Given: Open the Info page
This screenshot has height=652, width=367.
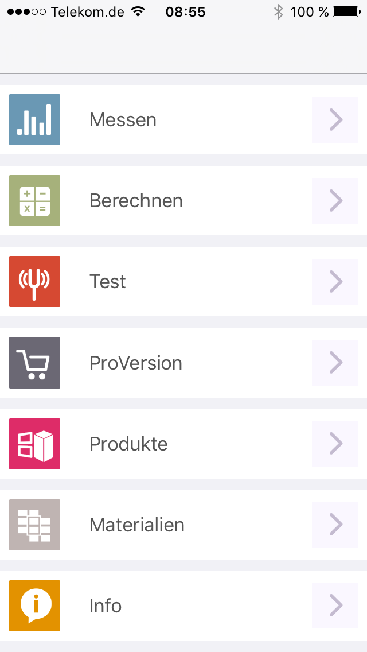Looking at the screenshot, I should coord(105,606).
